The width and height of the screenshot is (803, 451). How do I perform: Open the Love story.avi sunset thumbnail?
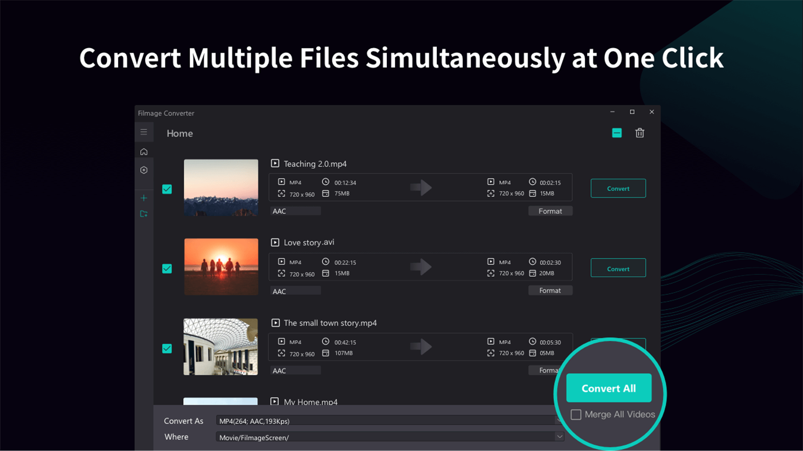click(221, 267)
